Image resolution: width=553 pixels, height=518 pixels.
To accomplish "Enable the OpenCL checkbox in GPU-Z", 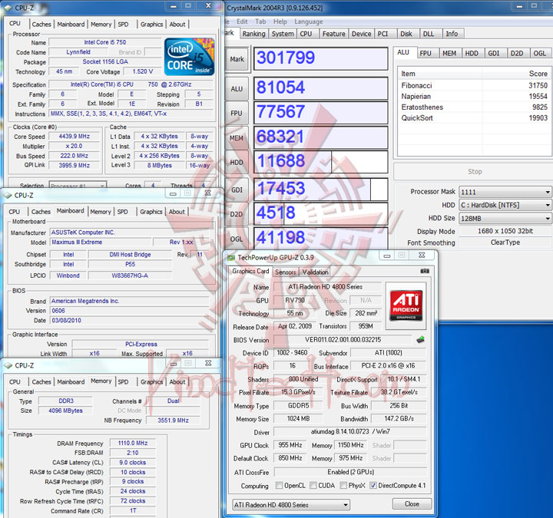I will pyautogui.click(x=279, y=486).
